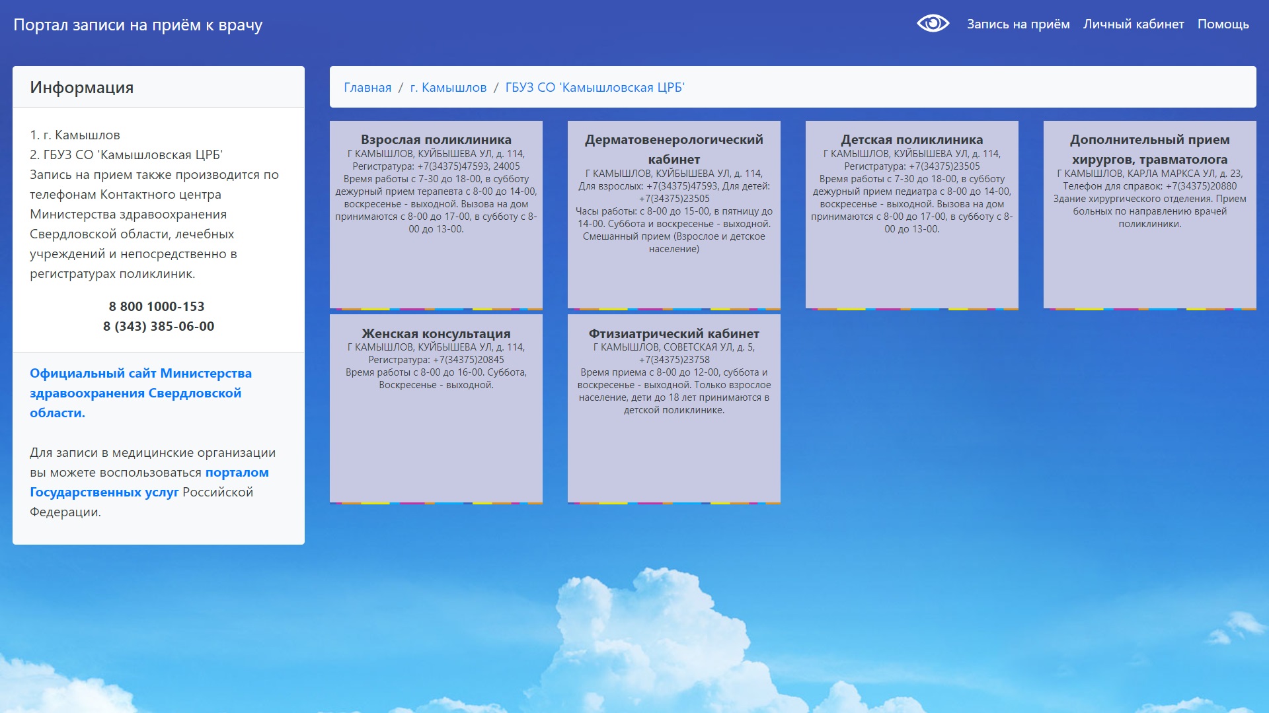The height and width of the screenshot is (713, 1269).
Task: Open the Запись на приём menu
Action: tap(1018, 24)
